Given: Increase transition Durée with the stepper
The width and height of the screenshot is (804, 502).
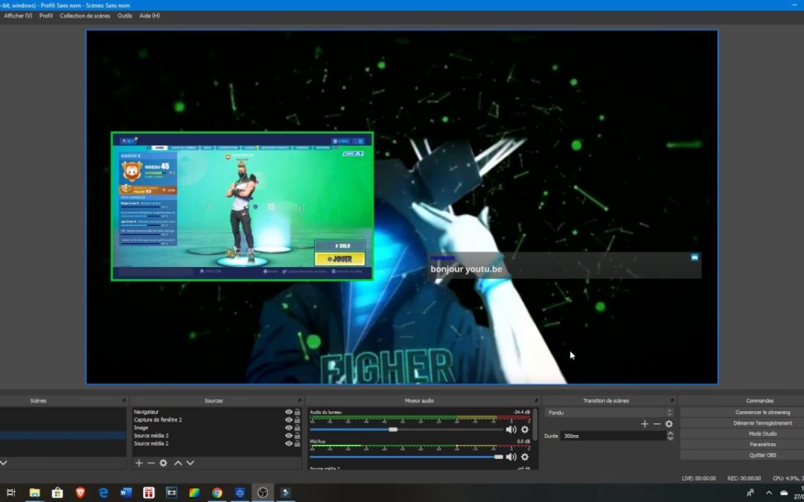Looking at the screenshot, I should coord(670,434).
